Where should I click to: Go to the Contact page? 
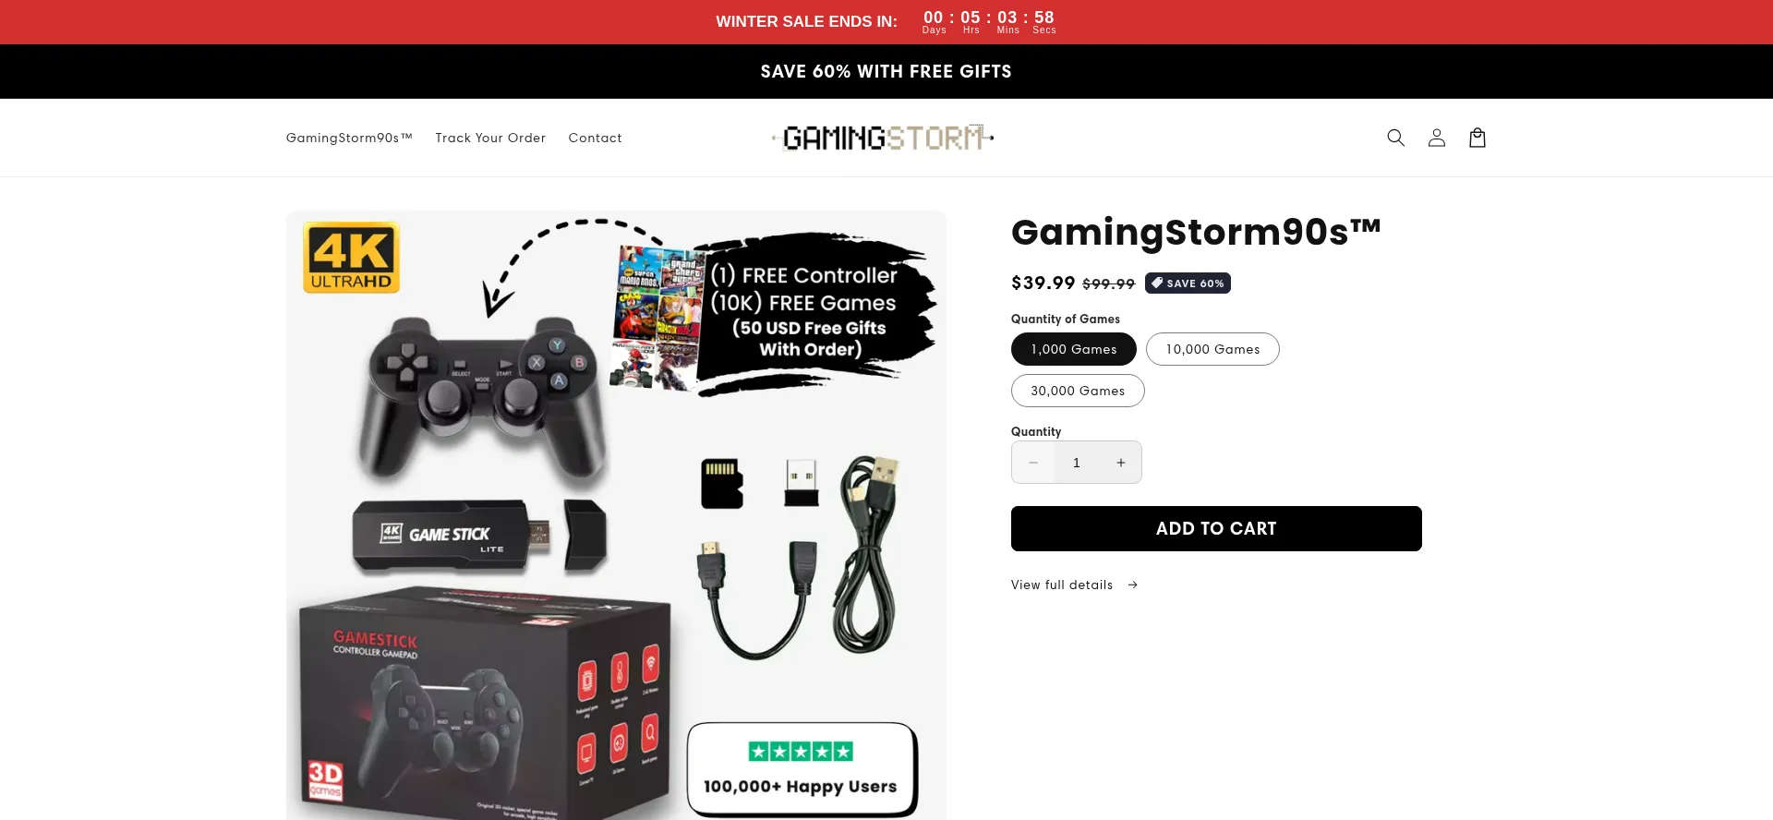(x=595, y=138)
